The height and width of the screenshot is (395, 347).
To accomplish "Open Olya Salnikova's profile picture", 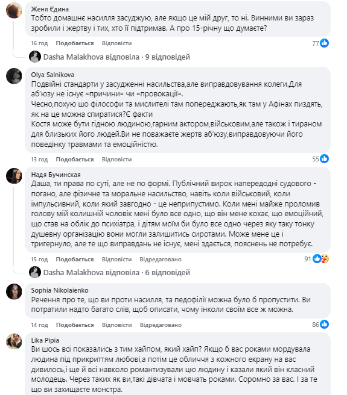I will pyautogui.click(x=14, y=76).
